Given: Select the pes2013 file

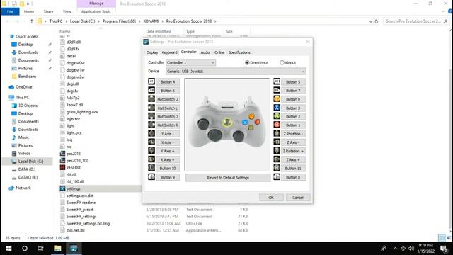Looking at the screenshot, I should pos(74,154).
